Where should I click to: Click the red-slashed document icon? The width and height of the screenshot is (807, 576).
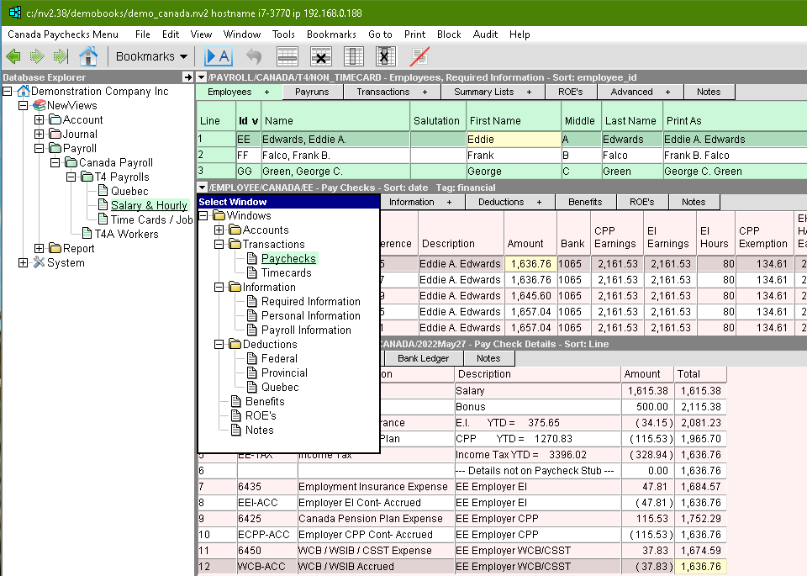[419, 57]
